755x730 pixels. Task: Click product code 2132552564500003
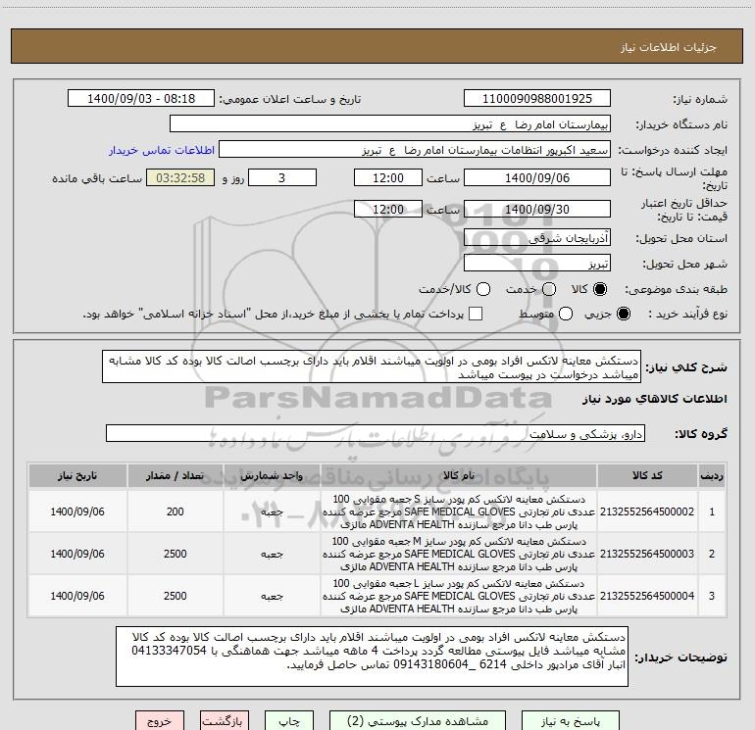(647, 554)
